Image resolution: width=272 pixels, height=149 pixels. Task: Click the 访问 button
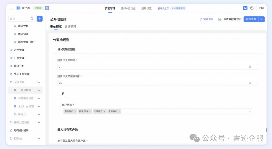click(x=261, y=8)
